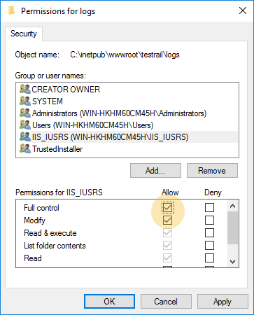Click the Users group icon
The image size is (254, 315).
coord(25,125)
